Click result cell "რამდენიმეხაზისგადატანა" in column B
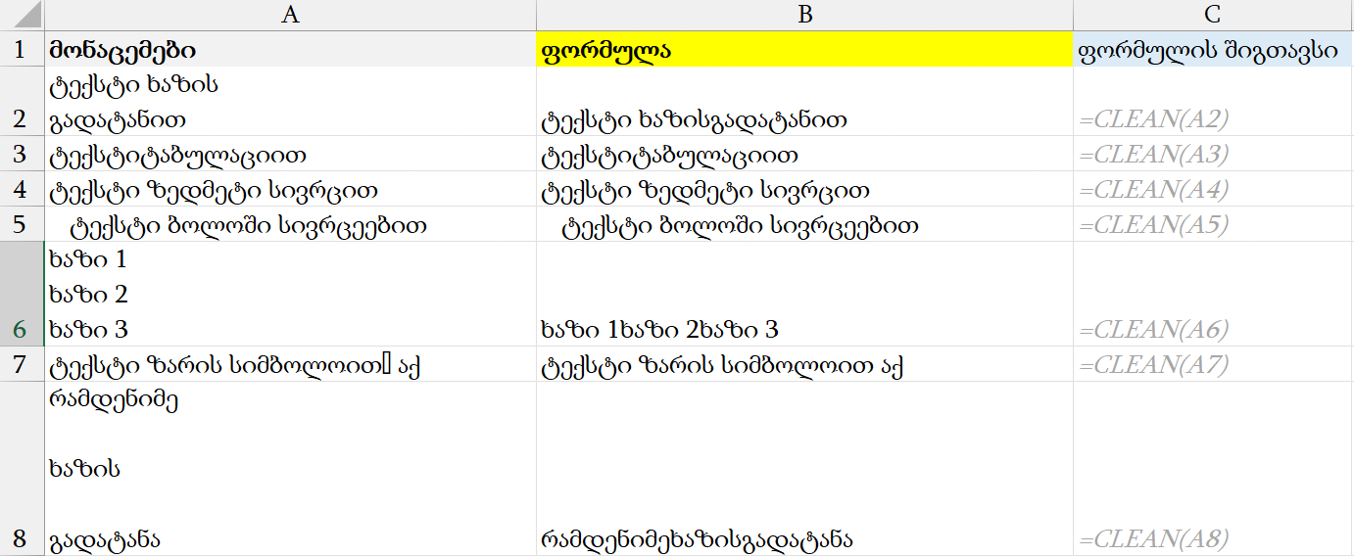 (804, 538)
